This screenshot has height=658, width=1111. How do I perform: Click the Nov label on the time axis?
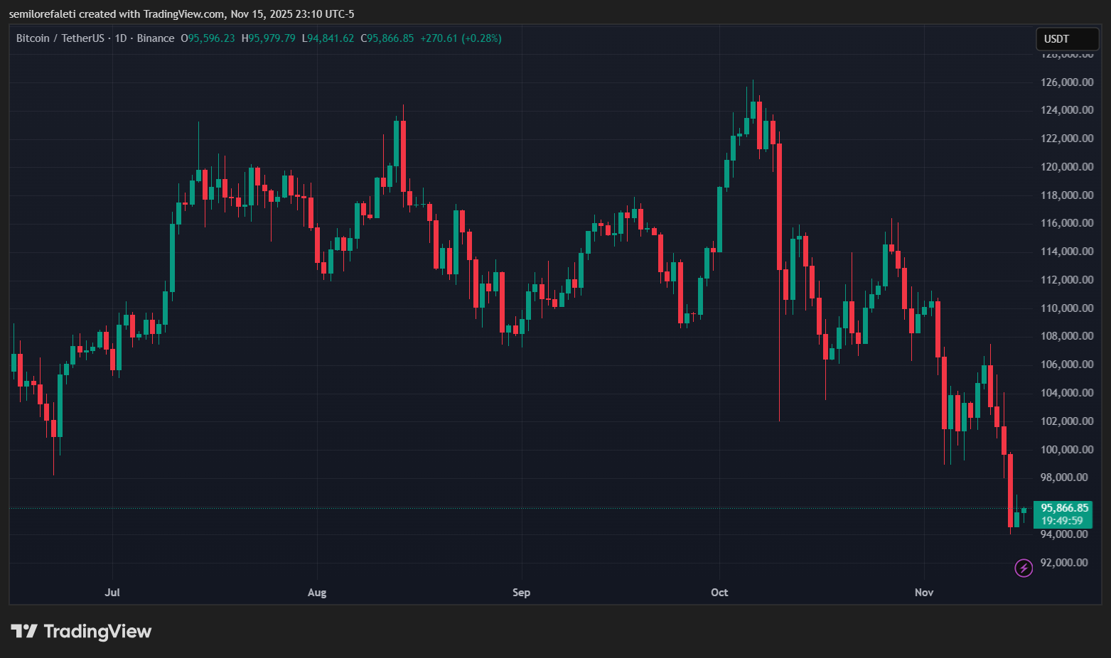tap(923, 592)
